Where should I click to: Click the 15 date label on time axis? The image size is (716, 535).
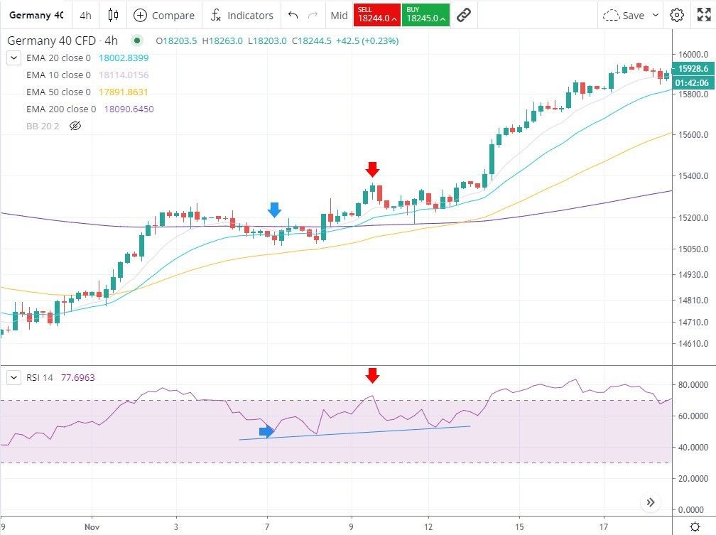[x=520, y=526]
